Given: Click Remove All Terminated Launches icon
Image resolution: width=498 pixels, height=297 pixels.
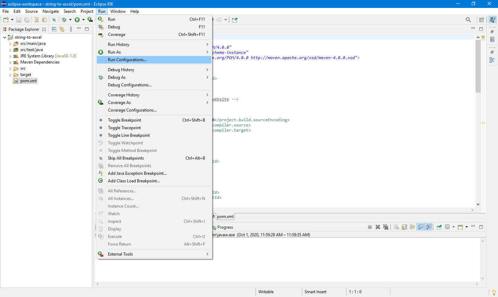Looking at the screenshot, I should click(386, 227).
